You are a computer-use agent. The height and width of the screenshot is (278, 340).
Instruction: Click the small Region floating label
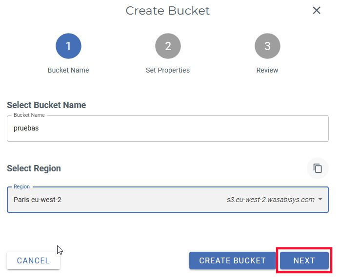21,186
